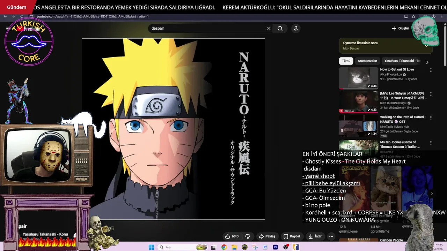Open Snipping Tool from the taskbar
This screenshot has height=251, width=447.
point(255,247)
